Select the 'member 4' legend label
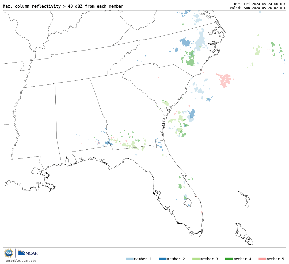The image size is (289, 264). coord(242,259)
